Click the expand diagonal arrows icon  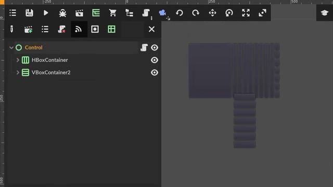coord(262,13)
